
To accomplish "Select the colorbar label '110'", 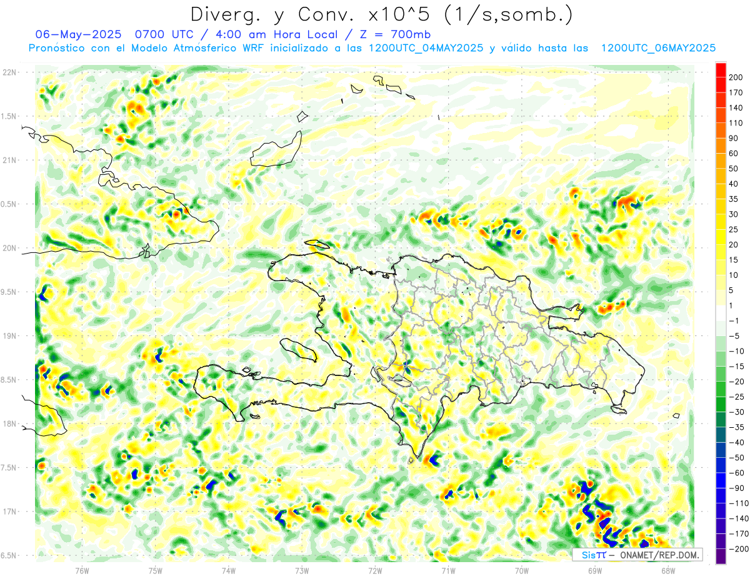I will (x=736, y=123).
